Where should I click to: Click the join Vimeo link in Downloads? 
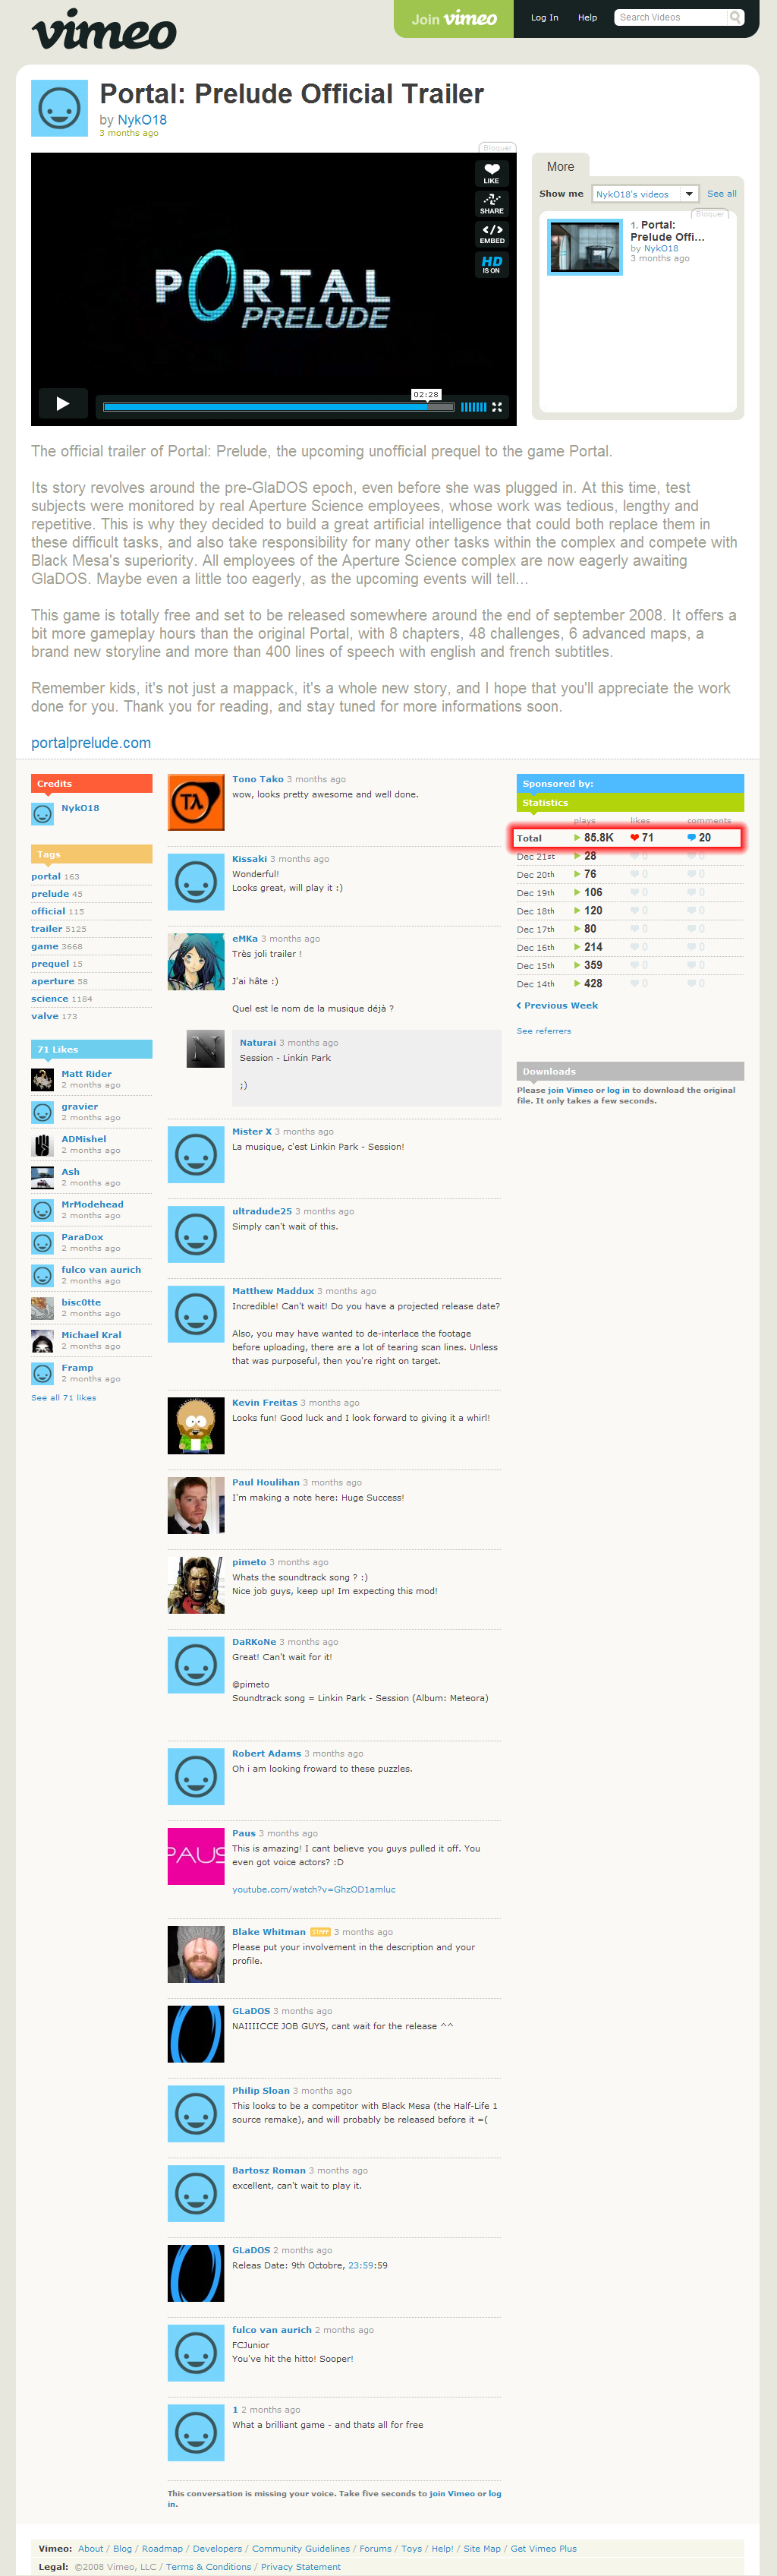point(571,1091)
